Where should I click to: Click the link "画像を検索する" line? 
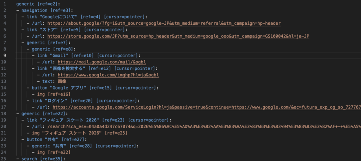pos(97,68)
